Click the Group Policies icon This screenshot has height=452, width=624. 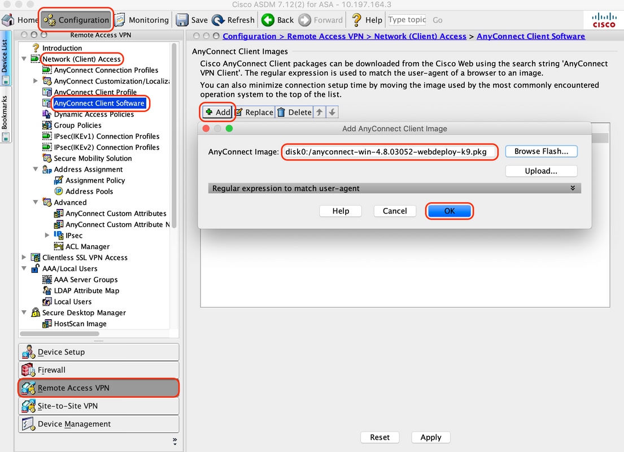[x=46, y=125]
